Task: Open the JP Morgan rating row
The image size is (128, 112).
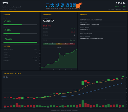Action: point(20,58)
